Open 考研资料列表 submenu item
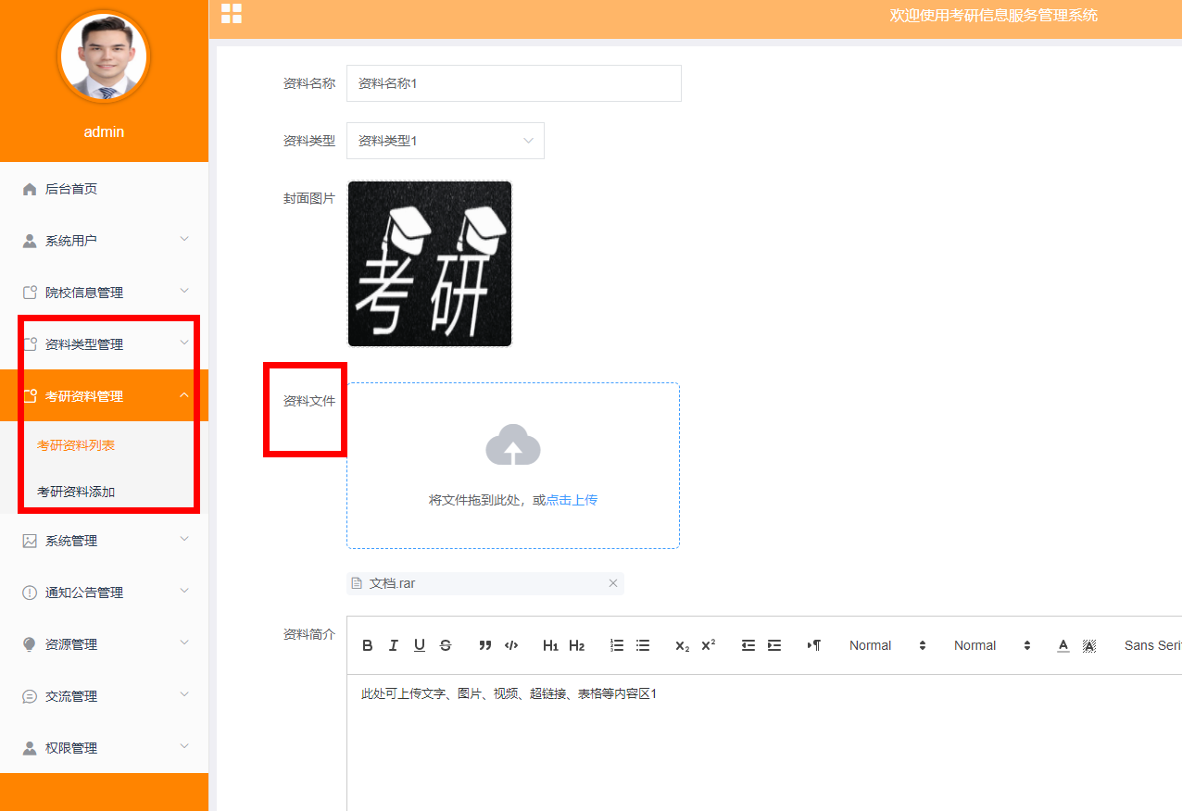 [x=104, y=445]
